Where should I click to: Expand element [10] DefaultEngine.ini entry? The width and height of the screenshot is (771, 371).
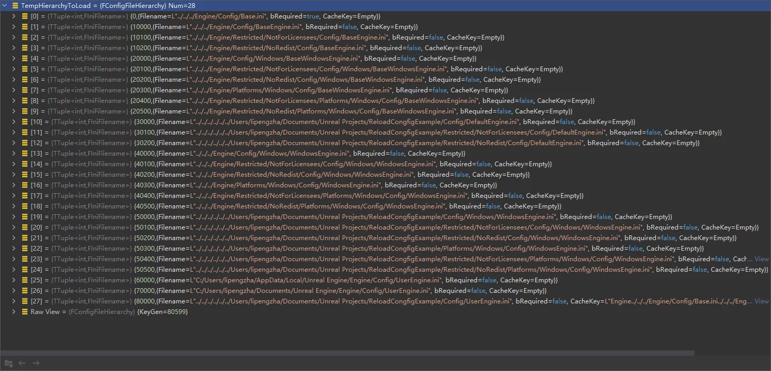click(x=14, y=122)
